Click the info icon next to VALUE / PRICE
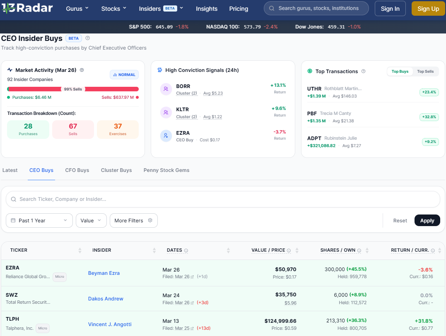The width and height of the screenshot is (446, 336). tap(289, 250)
